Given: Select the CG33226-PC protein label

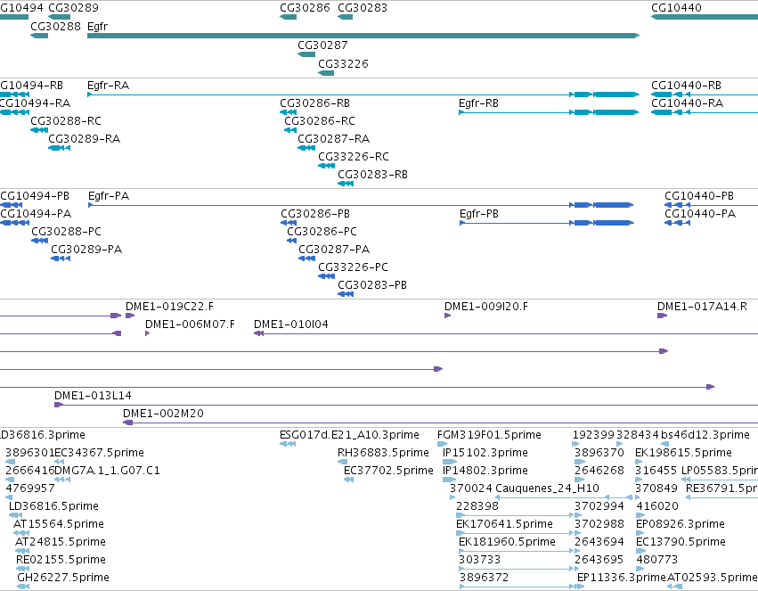Looking at the screenshot, I should point(353,267).
